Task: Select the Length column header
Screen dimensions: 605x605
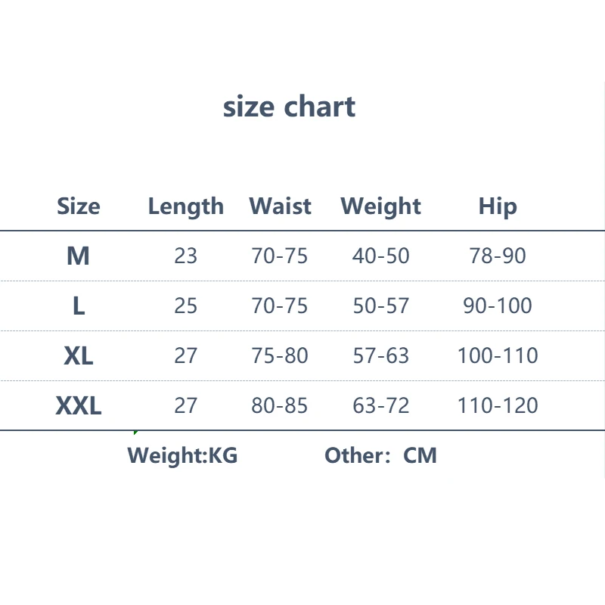Action: (185, 206)
